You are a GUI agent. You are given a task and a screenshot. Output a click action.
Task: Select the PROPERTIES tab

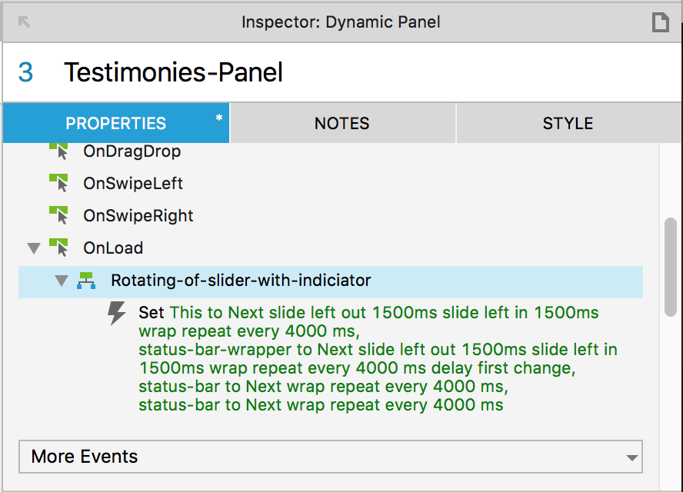click(x=115, y=123)
